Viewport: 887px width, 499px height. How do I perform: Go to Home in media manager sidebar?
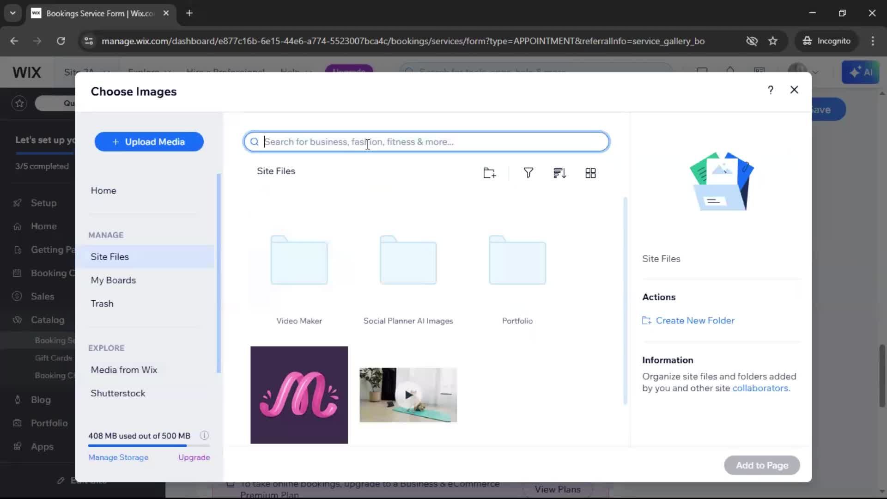tap(103, 191)
